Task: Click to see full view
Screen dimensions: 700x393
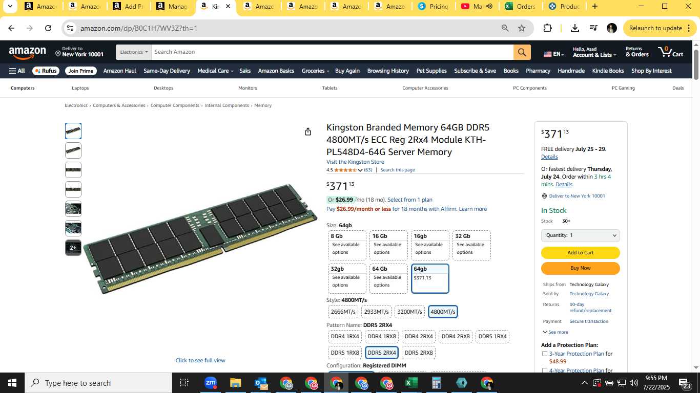Action: 200,360
